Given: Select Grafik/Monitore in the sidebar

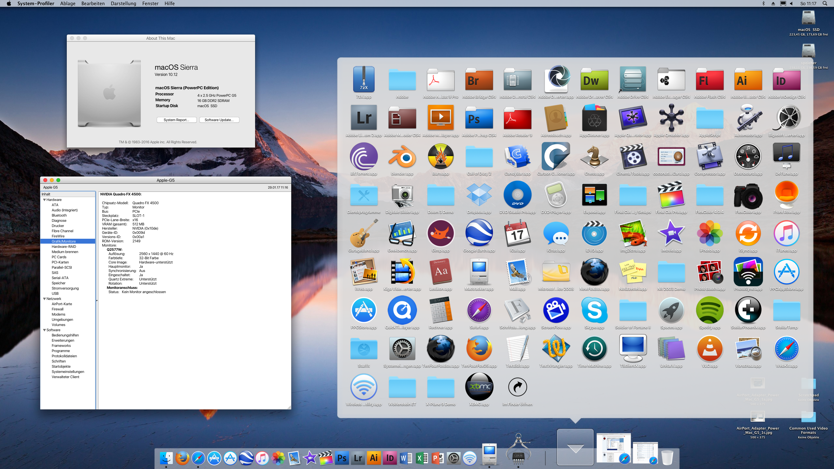Looking at the screenshot, I should [x=68, y=241].
